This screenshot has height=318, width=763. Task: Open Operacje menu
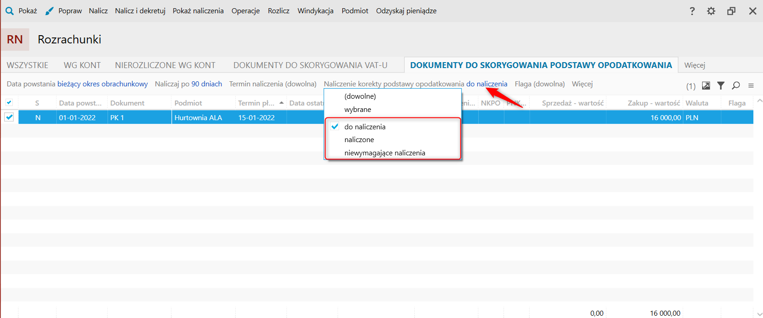(246, 11)
